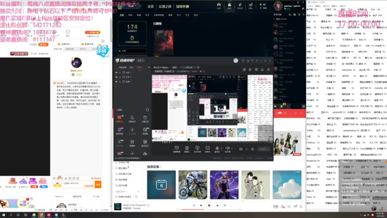
Task: Open the 主播投稿 link arrow
Action: pyautogui.click(x=71, y=44)
